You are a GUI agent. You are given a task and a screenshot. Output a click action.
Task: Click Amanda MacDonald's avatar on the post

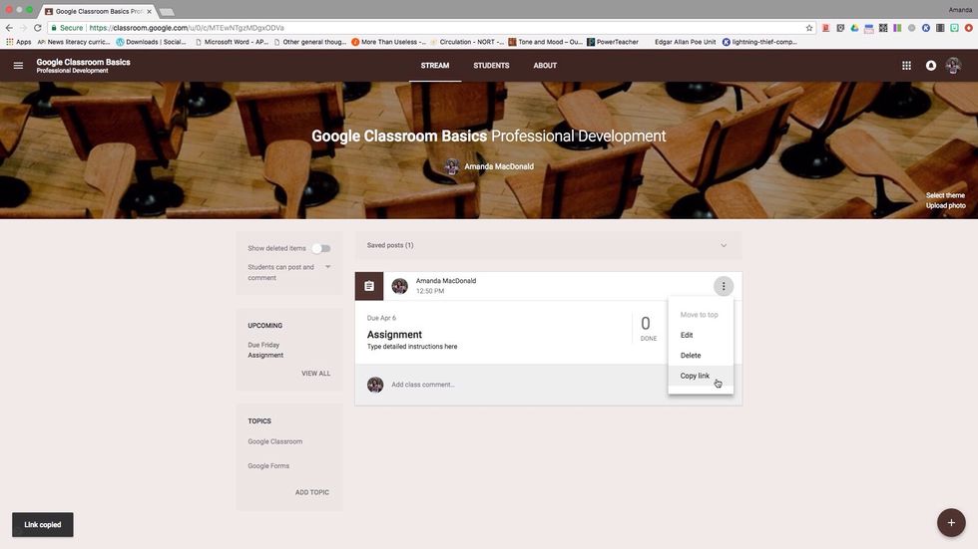[x=400, y=286]
